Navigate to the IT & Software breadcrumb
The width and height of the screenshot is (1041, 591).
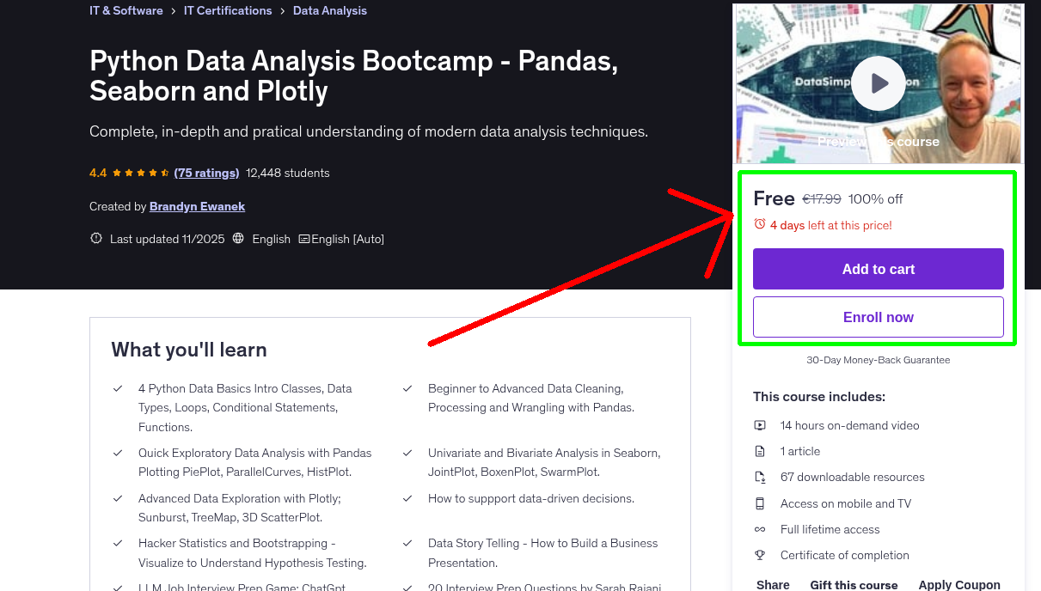coord(126,10)
